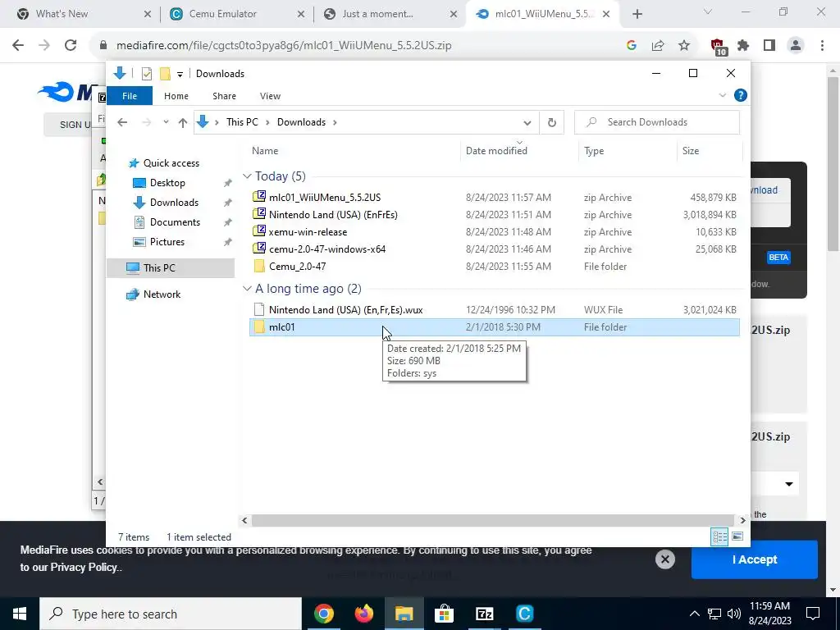Switch to the Just a moment browser tab
This screenshot has width=840, height=630.
(390, 14)
